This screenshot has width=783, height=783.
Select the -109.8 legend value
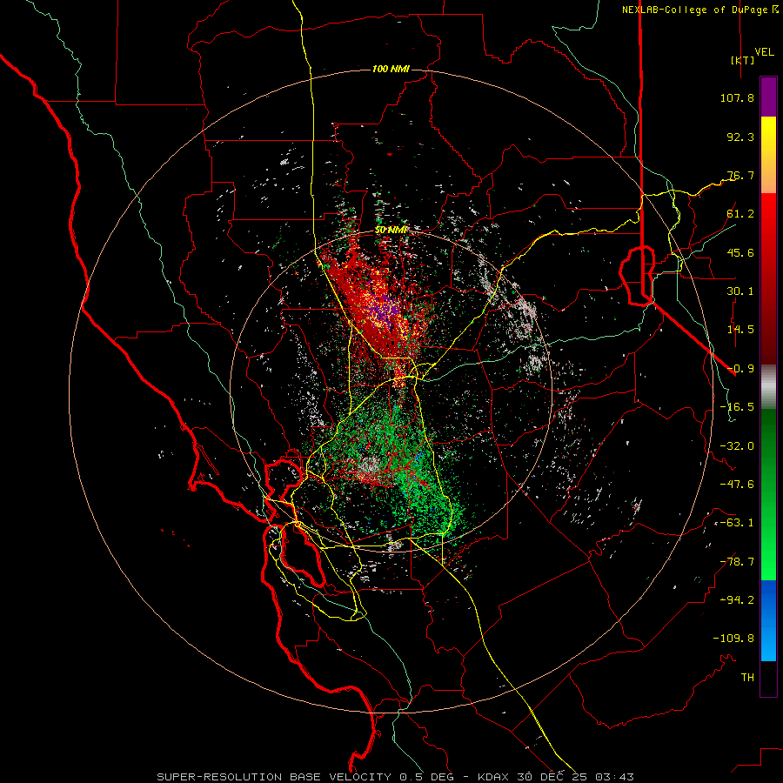click(733, 639)
